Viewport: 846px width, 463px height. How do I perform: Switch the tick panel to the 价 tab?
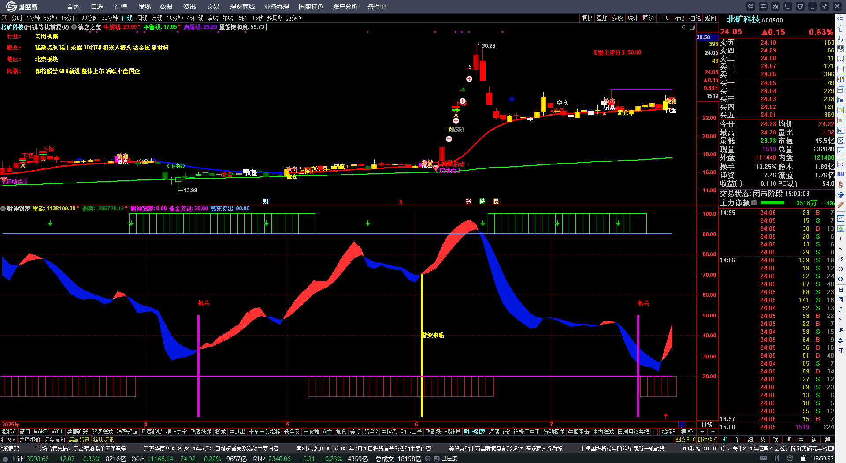click(738, 440)
